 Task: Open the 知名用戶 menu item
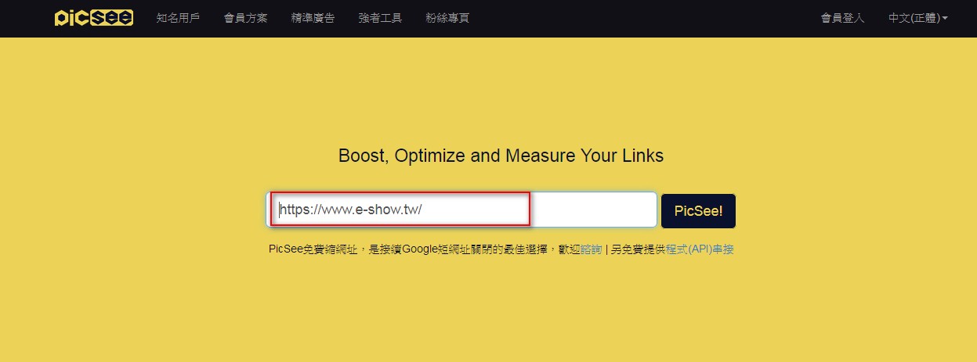tap(178, 18)
